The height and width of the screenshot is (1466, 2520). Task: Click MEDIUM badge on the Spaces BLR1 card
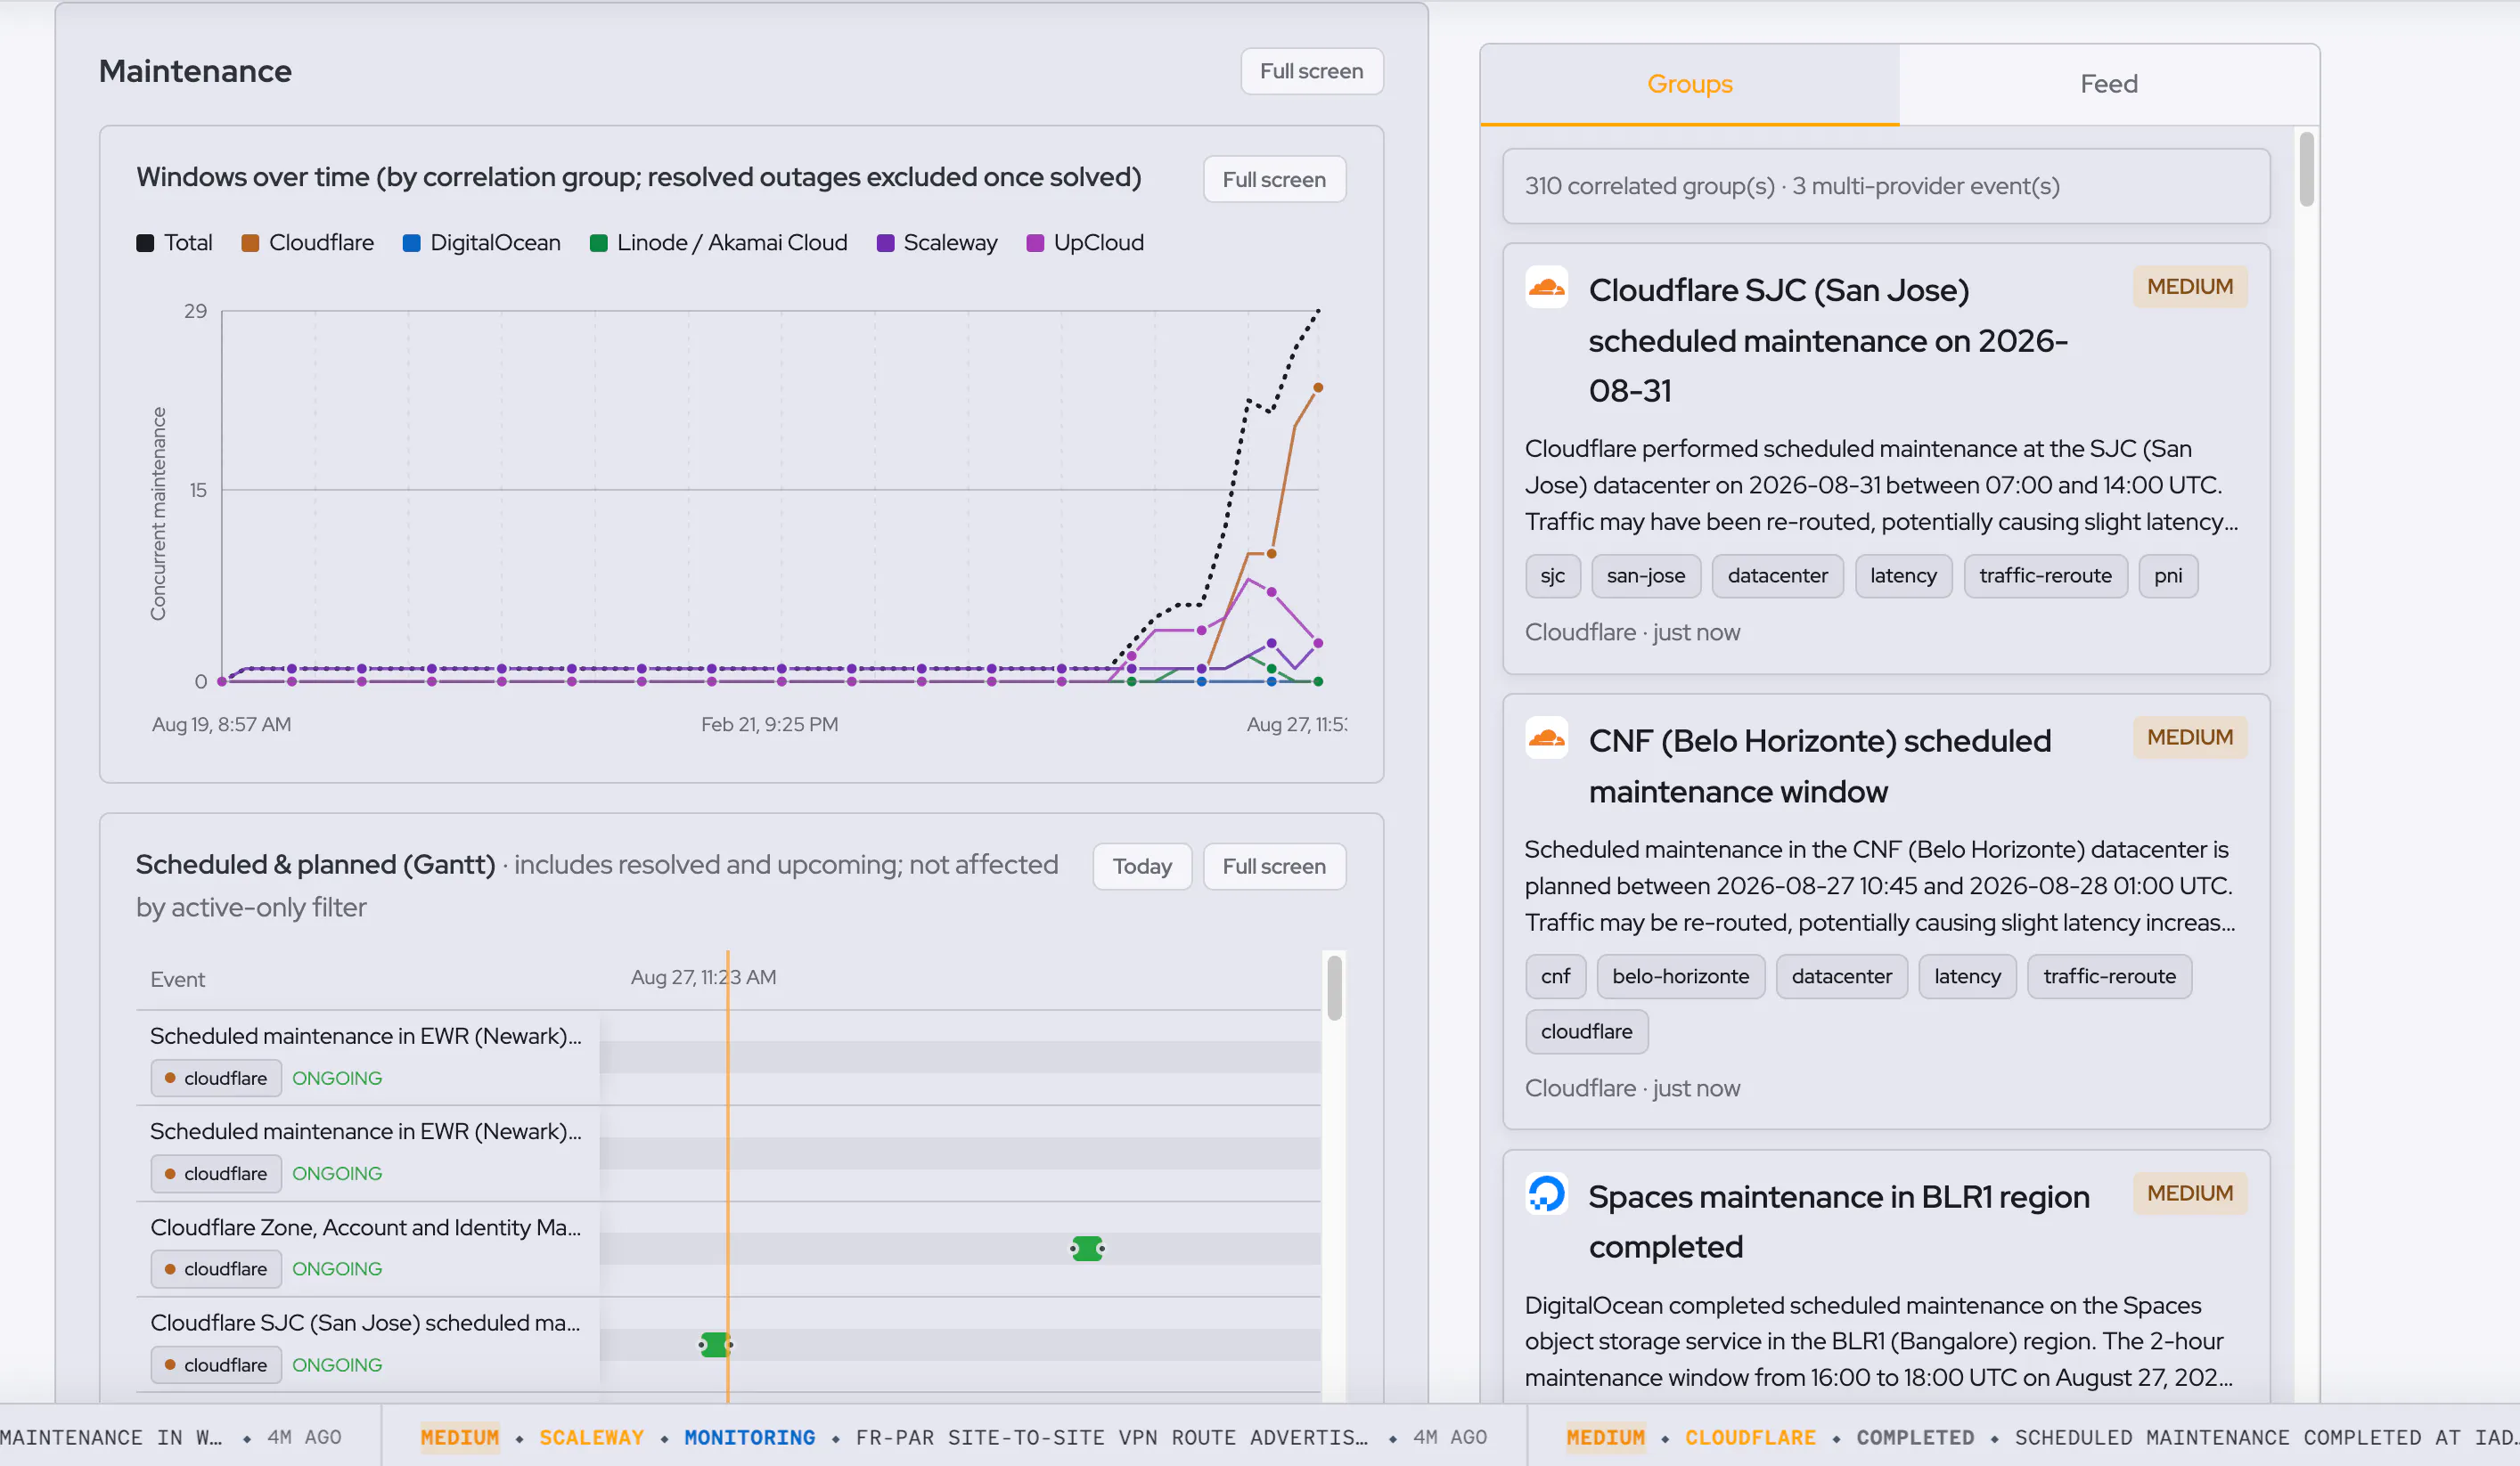point(2189,1193)
